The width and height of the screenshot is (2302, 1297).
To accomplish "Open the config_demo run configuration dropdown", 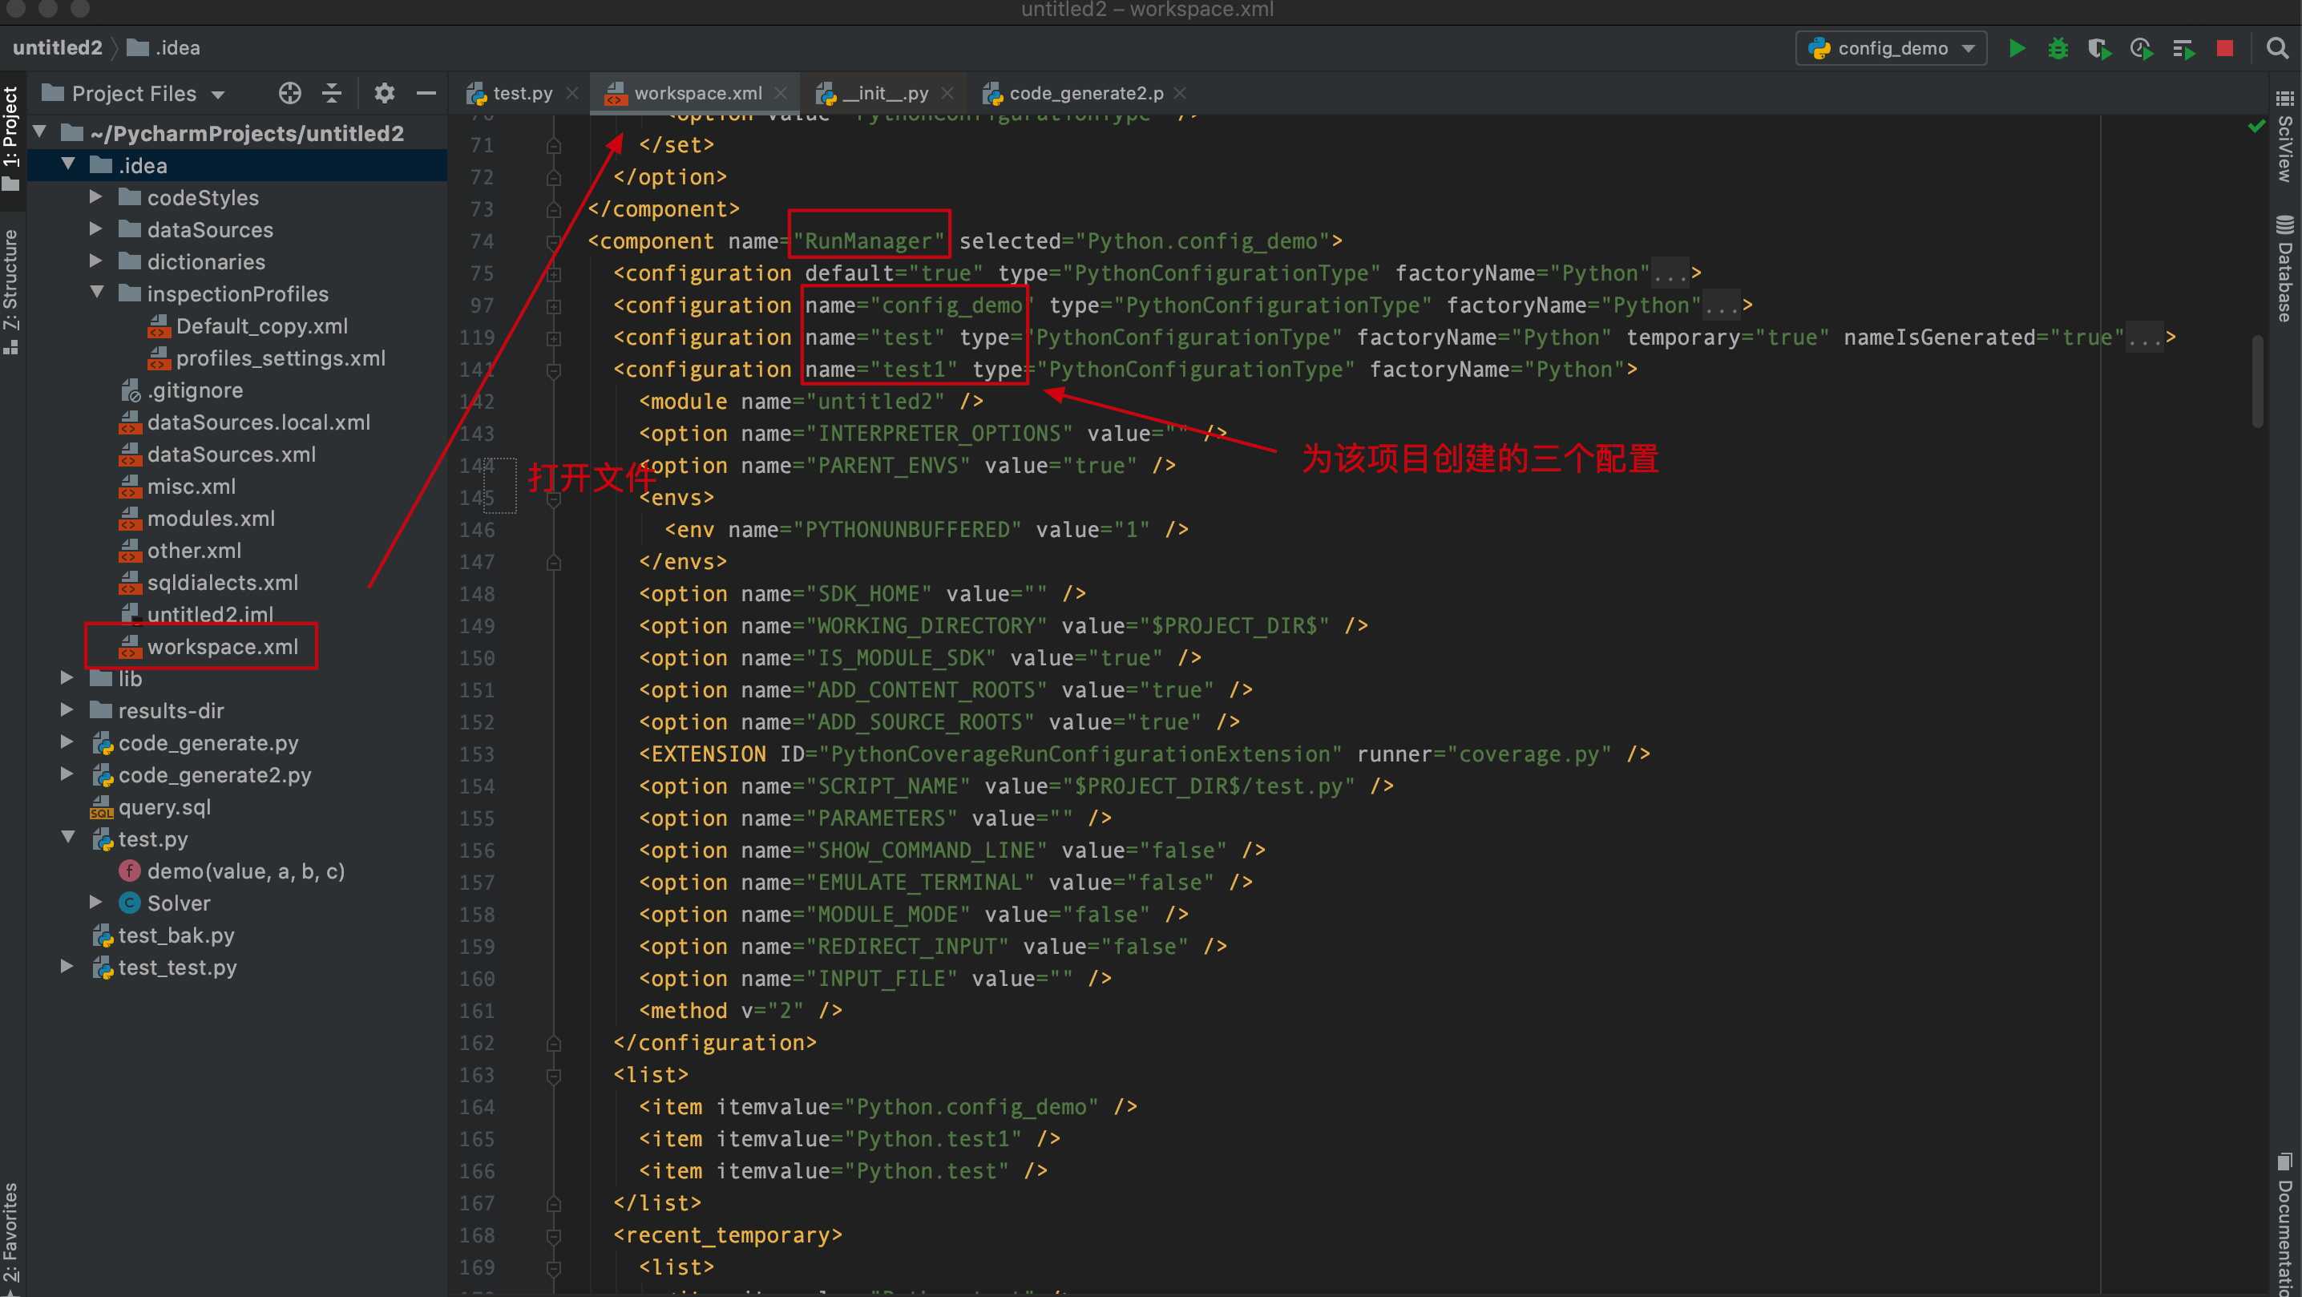I will point(1891,48).
